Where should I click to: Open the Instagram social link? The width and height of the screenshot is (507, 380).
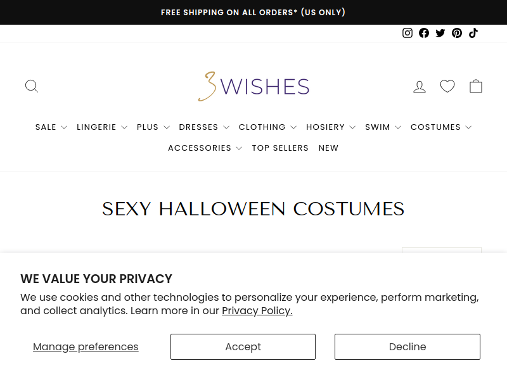408,33
